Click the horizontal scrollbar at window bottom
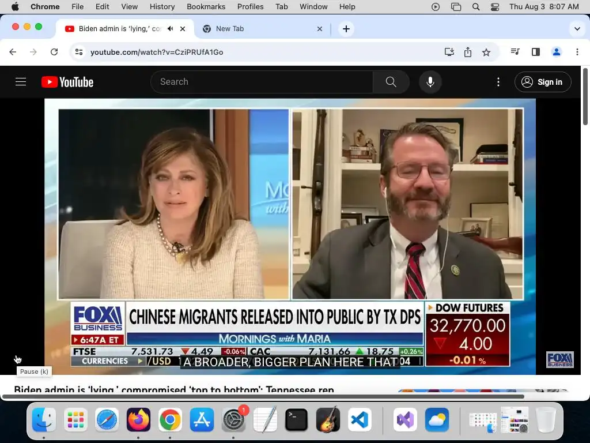590x443 pixels. click(263, 396)
